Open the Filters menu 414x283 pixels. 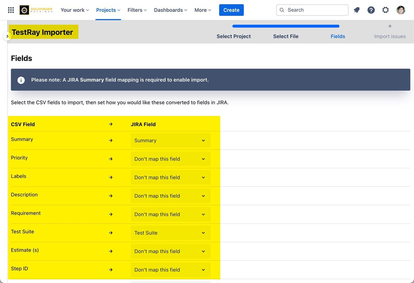[137, 10]
